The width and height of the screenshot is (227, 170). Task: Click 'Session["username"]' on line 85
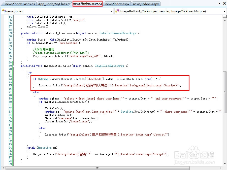pyautogui.click(x=59, y=118)
